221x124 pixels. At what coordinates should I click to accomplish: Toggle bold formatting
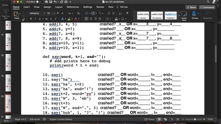pyautogui.click(x=31, y=19)
